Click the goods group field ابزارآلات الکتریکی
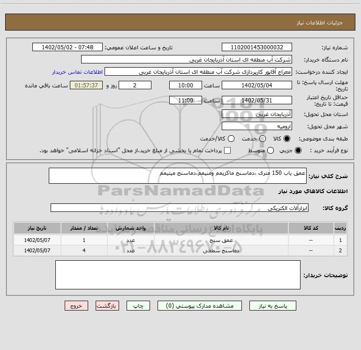The height and width of the screenshot is (350, 361). tap(180, 208)
